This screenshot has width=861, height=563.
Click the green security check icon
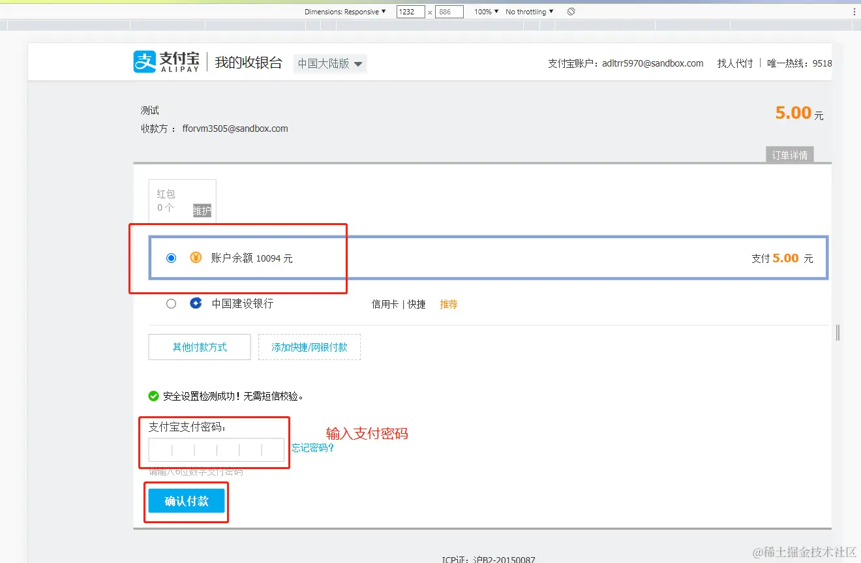[x=154, y=396]
